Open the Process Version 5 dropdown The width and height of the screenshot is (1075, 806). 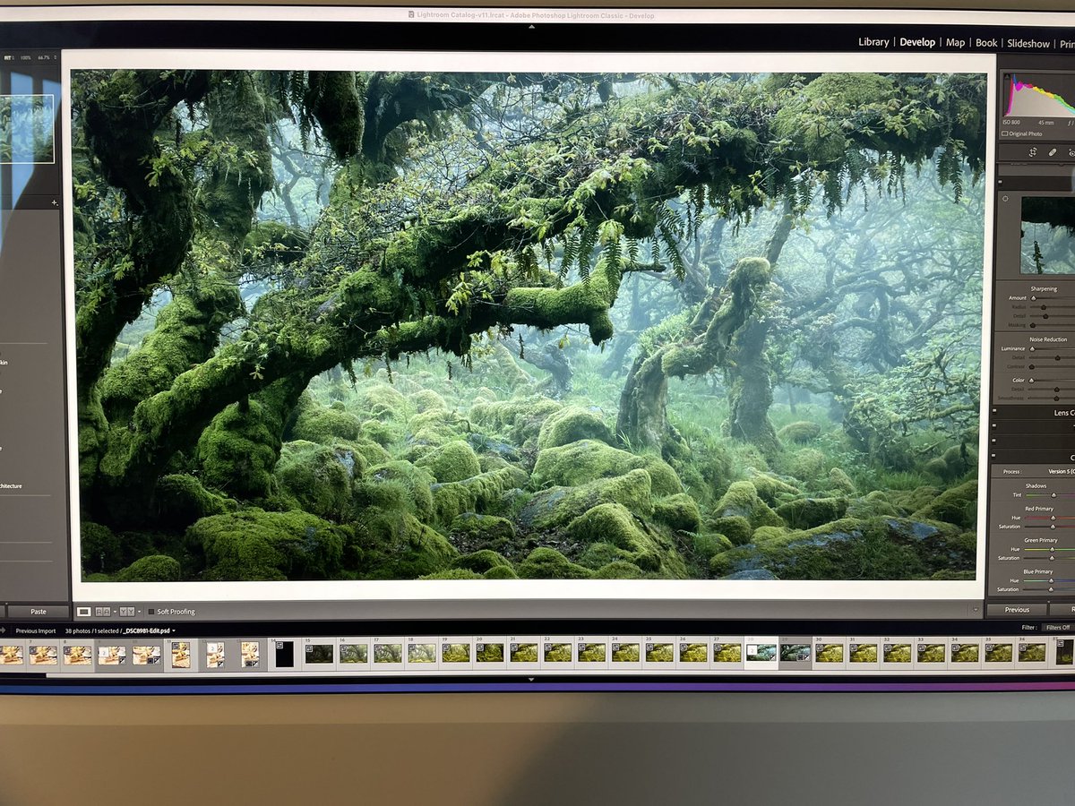(1062, 471)
